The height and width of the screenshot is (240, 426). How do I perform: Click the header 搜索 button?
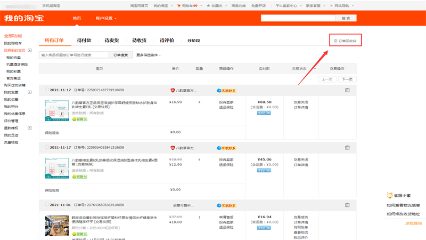[x=346, y=18]
